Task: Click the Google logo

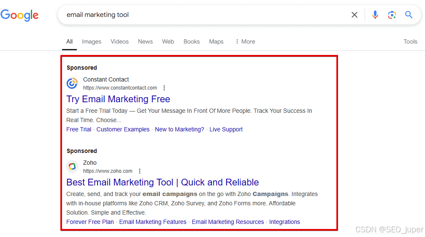Action: [19, 15]
